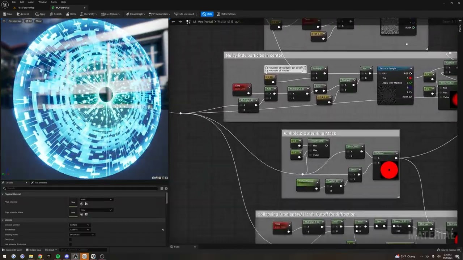Enable Use Material Attributes checkbox
The image size is (463, 260).
tap(70, 244)
